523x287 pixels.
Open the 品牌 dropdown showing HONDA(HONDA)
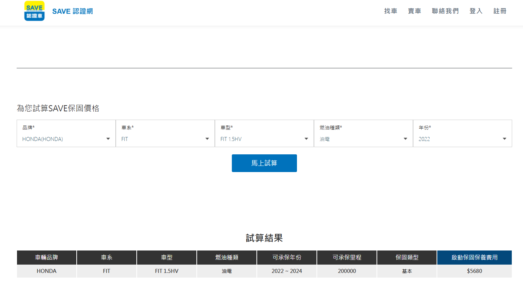(x=66, y=133)
